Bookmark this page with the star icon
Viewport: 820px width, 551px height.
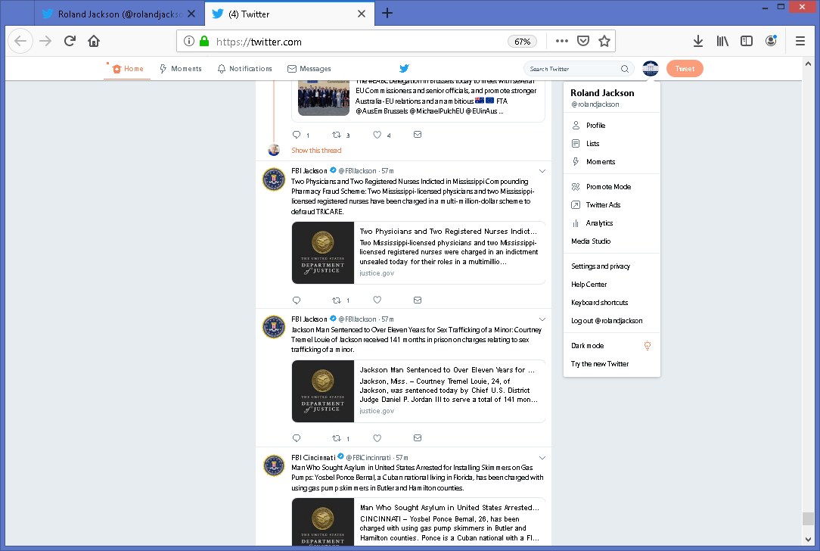pyautogui.click(x=604, y=42)
